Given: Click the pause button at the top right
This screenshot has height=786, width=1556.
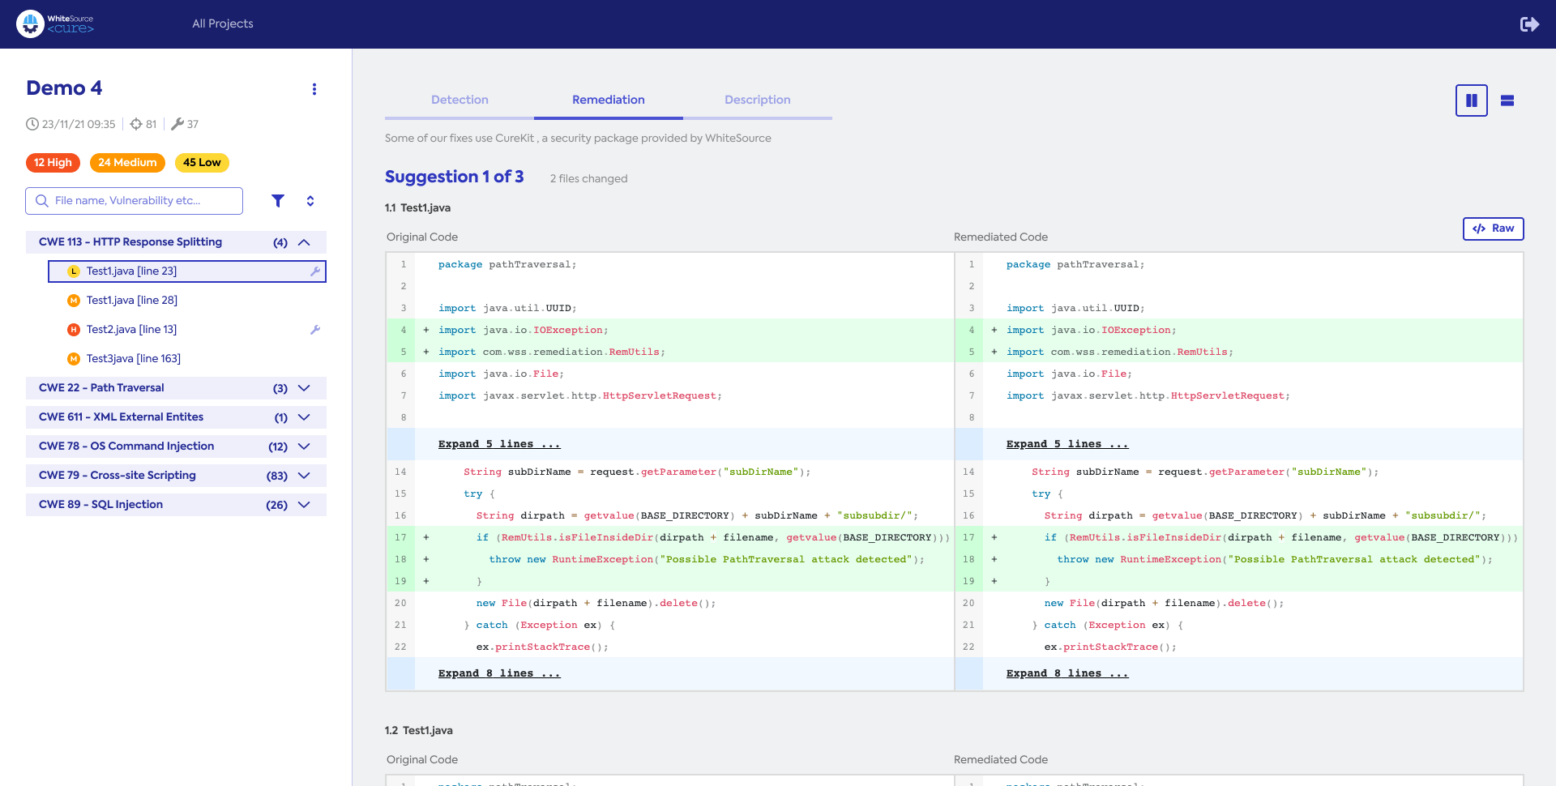Looking at the screenshot, I should [1472, 100].
